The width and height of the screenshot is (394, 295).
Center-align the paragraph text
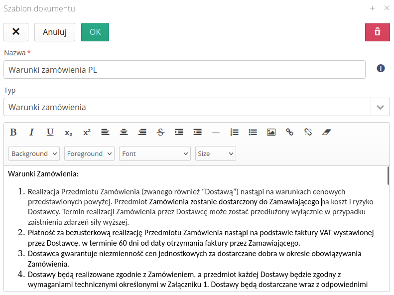click(124, 132)
